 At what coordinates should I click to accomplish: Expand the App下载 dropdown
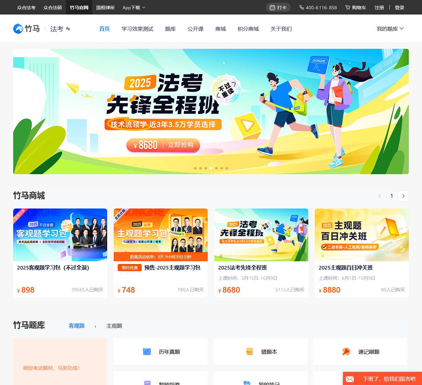tap(134, 7)
